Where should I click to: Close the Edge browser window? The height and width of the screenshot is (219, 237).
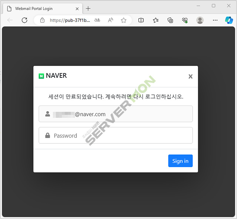point(229,6)
